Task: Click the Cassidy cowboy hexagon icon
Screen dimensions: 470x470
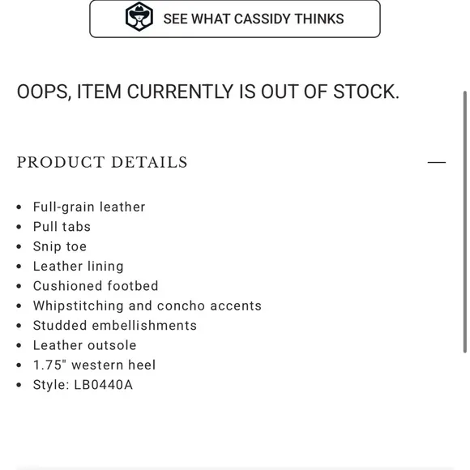Action: 139,16
